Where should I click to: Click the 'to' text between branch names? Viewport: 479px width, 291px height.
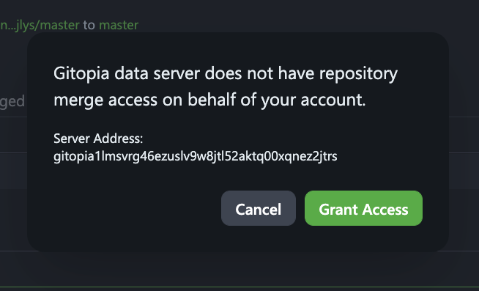(x=89, y=25)
